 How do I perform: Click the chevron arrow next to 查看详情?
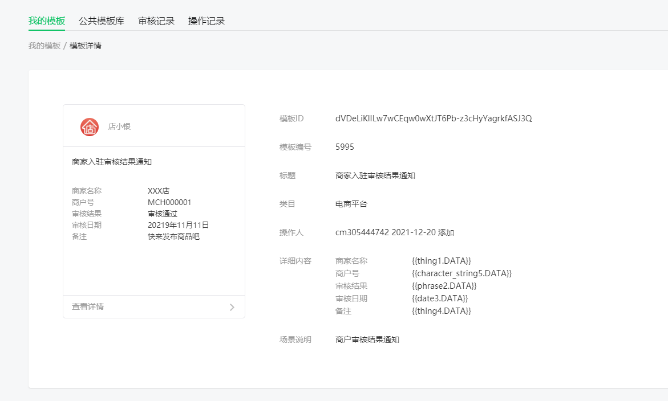tap(232, 307)
